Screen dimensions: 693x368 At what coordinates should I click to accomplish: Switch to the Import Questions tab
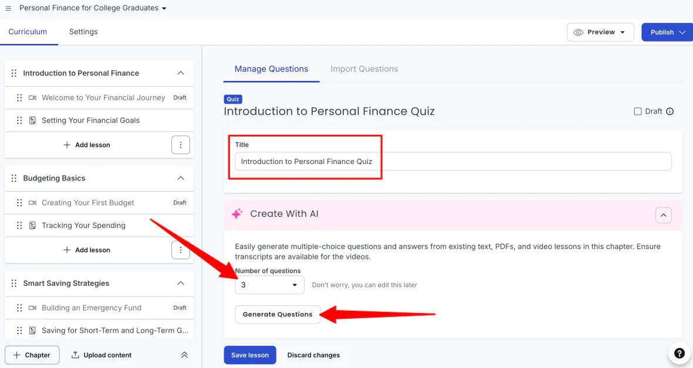point(364,69)
